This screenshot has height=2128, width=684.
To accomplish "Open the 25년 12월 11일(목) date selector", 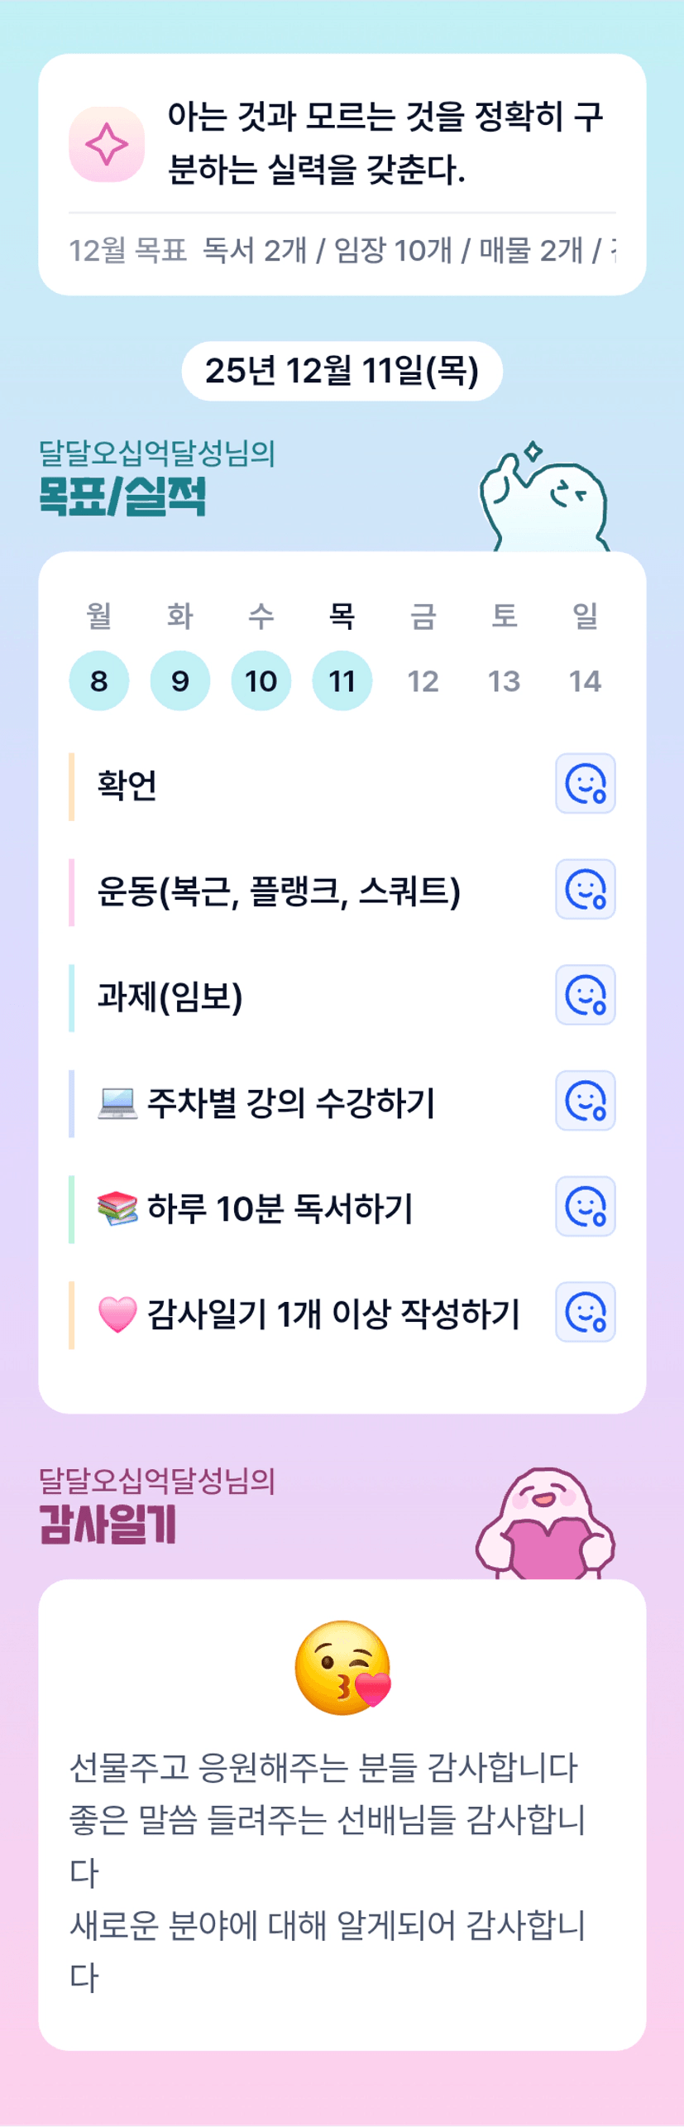I will click(342, 371).
